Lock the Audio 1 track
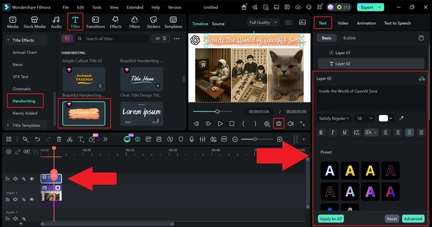The height and width of the screenshot is (227, 432). pyautogui.click(x=8, y=218)
